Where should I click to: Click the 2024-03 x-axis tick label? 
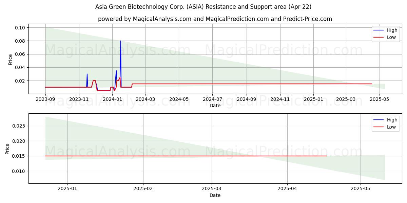(145, 99)
